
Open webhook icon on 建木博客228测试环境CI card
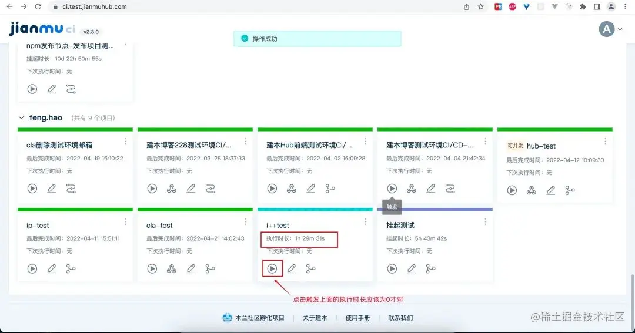pos(171,189)
